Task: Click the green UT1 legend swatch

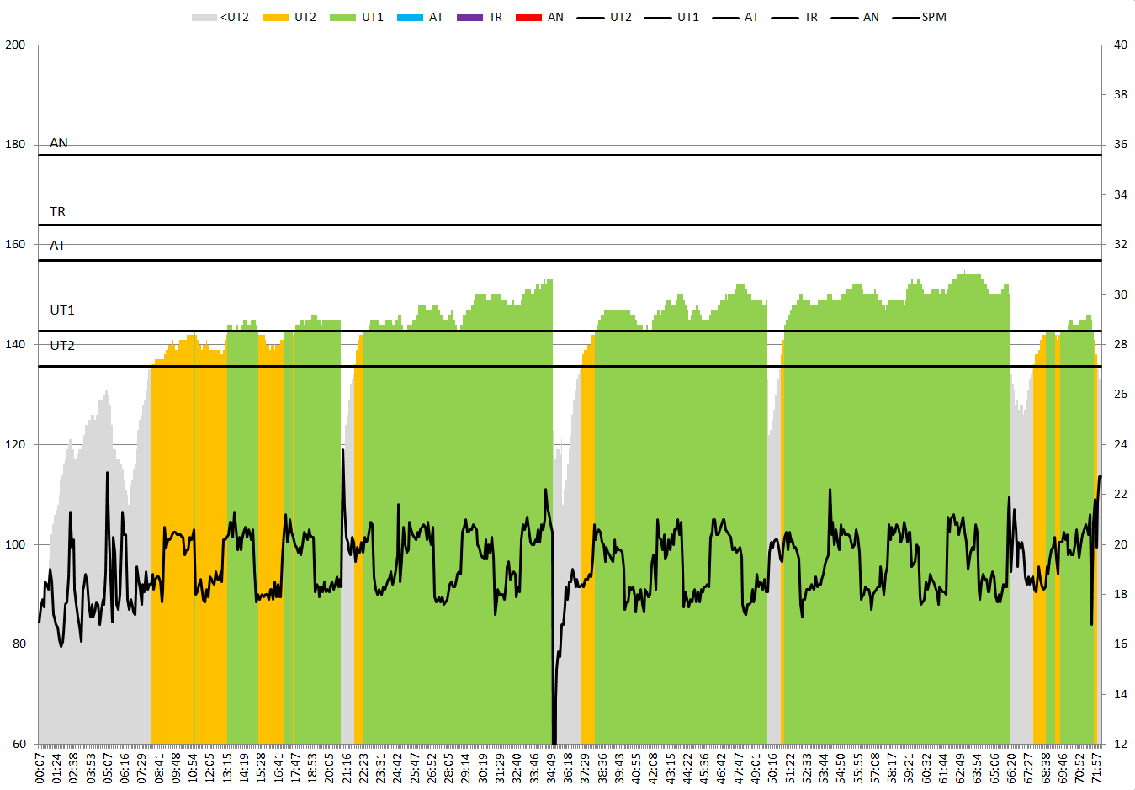Action: point(342,18)
